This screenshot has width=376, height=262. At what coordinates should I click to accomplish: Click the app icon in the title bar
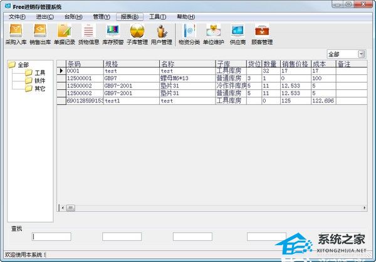(x=8, y=6)
